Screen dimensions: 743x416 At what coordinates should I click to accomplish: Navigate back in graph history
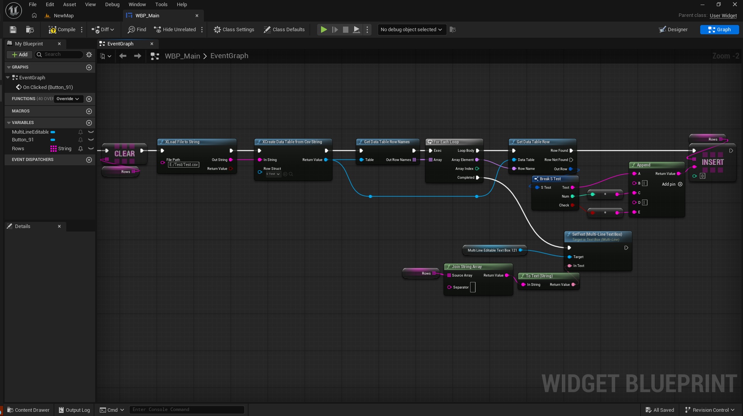(123, 56)
